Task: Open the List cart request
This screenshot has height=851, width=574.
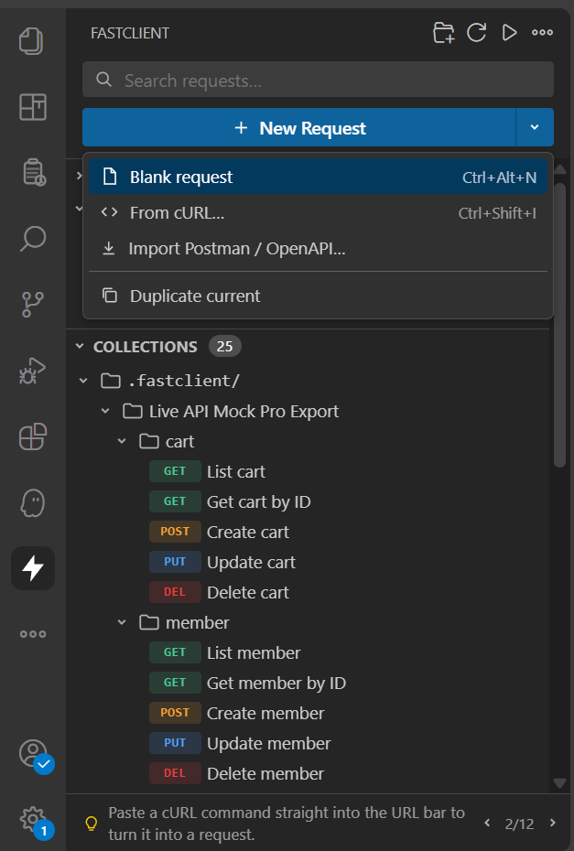Action: pos(235,471)
